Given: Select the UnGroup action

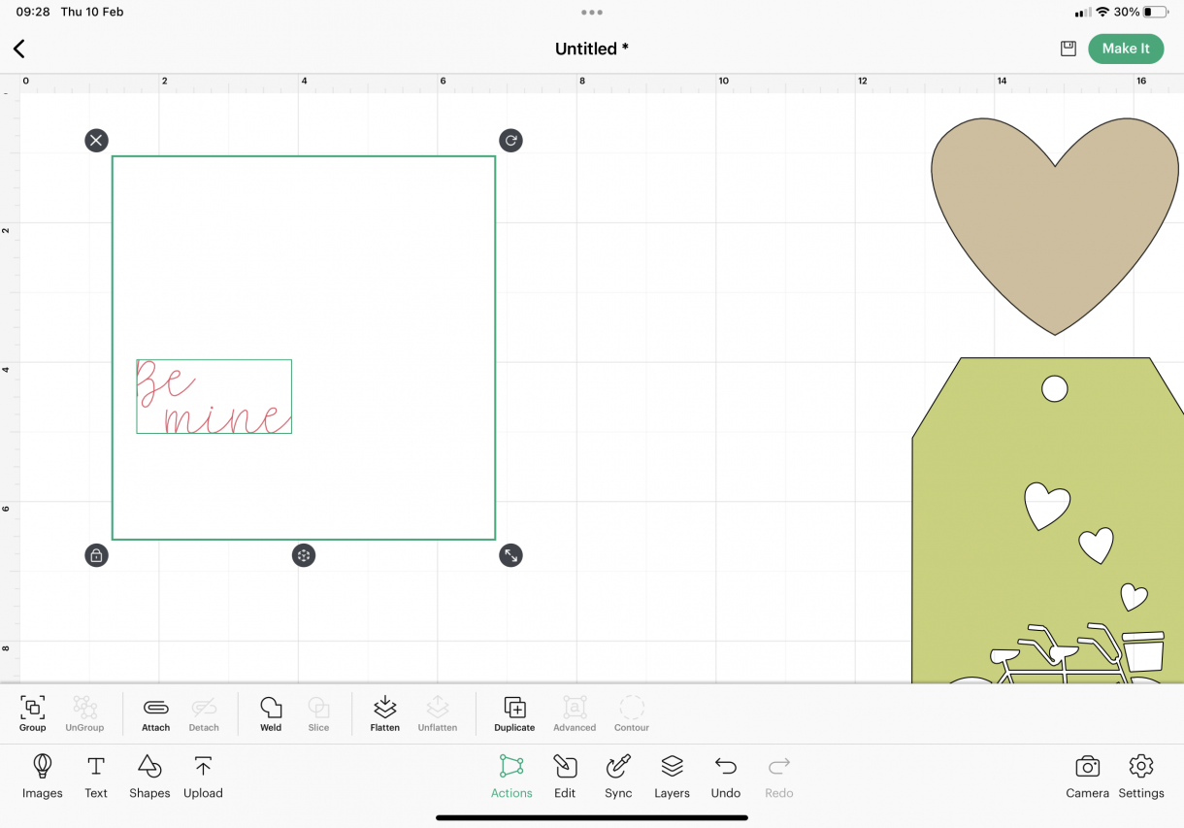Looking at the screenshot, I should click(x=84, y=713).
